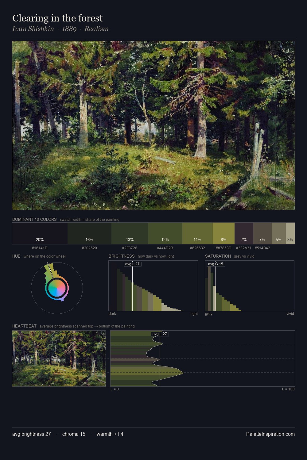Click the light axis label
307x460 pixels.
pos(194,314)
